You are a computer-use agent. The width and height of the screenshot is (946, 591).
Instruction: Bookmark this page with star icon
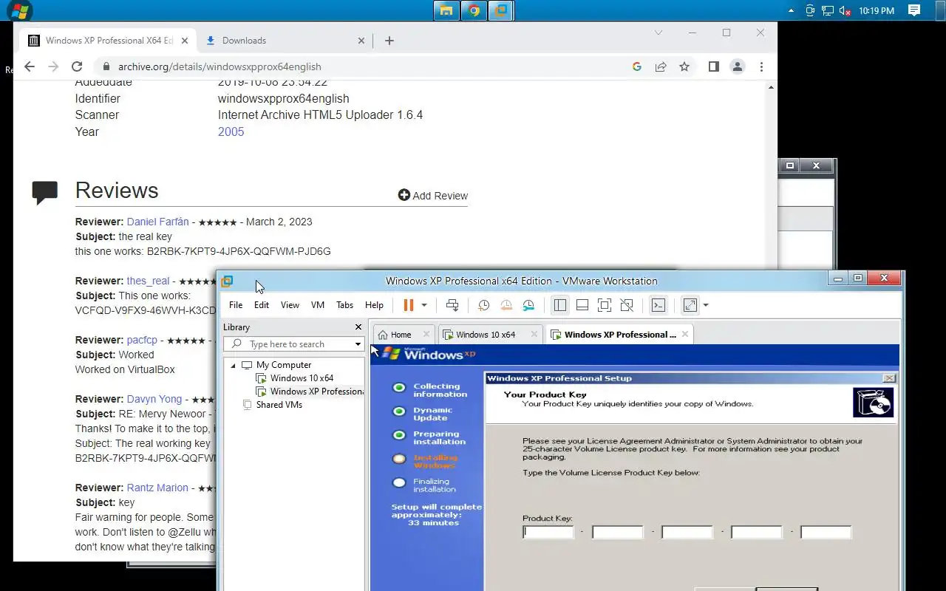(x=684, y=66)
